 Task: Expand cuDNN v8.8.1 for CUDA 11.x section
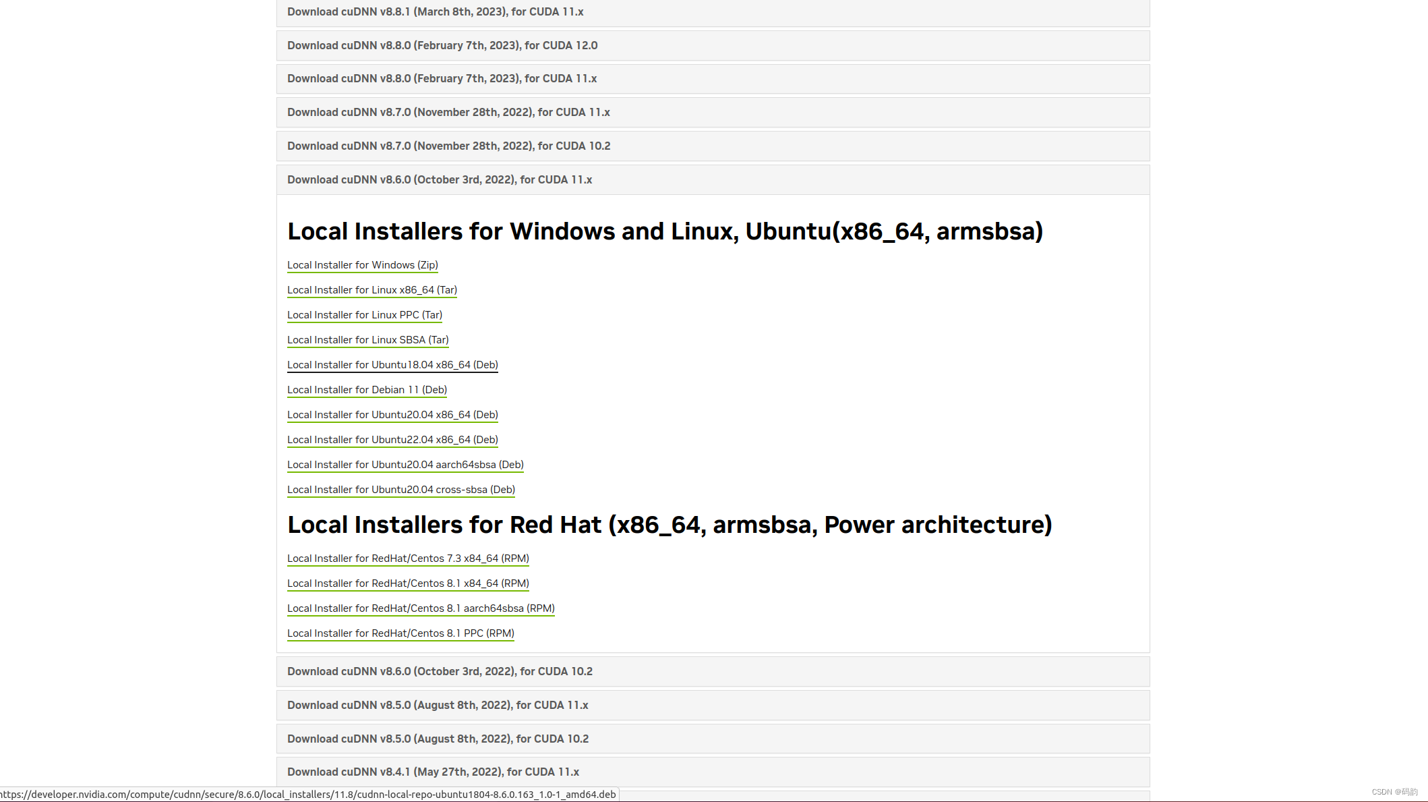[x=713, y=12]
